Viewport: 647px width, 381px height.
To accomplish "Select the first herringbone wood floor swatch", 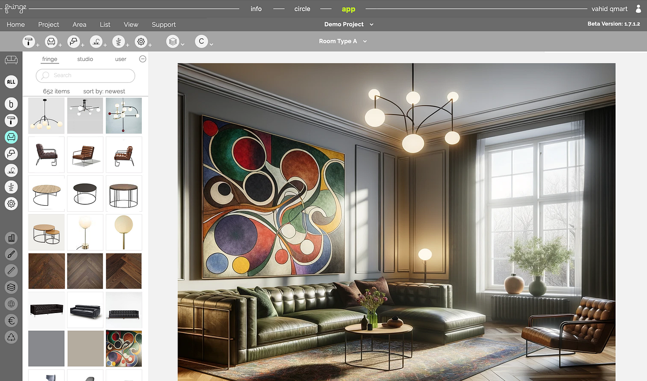I will [46, 271].
